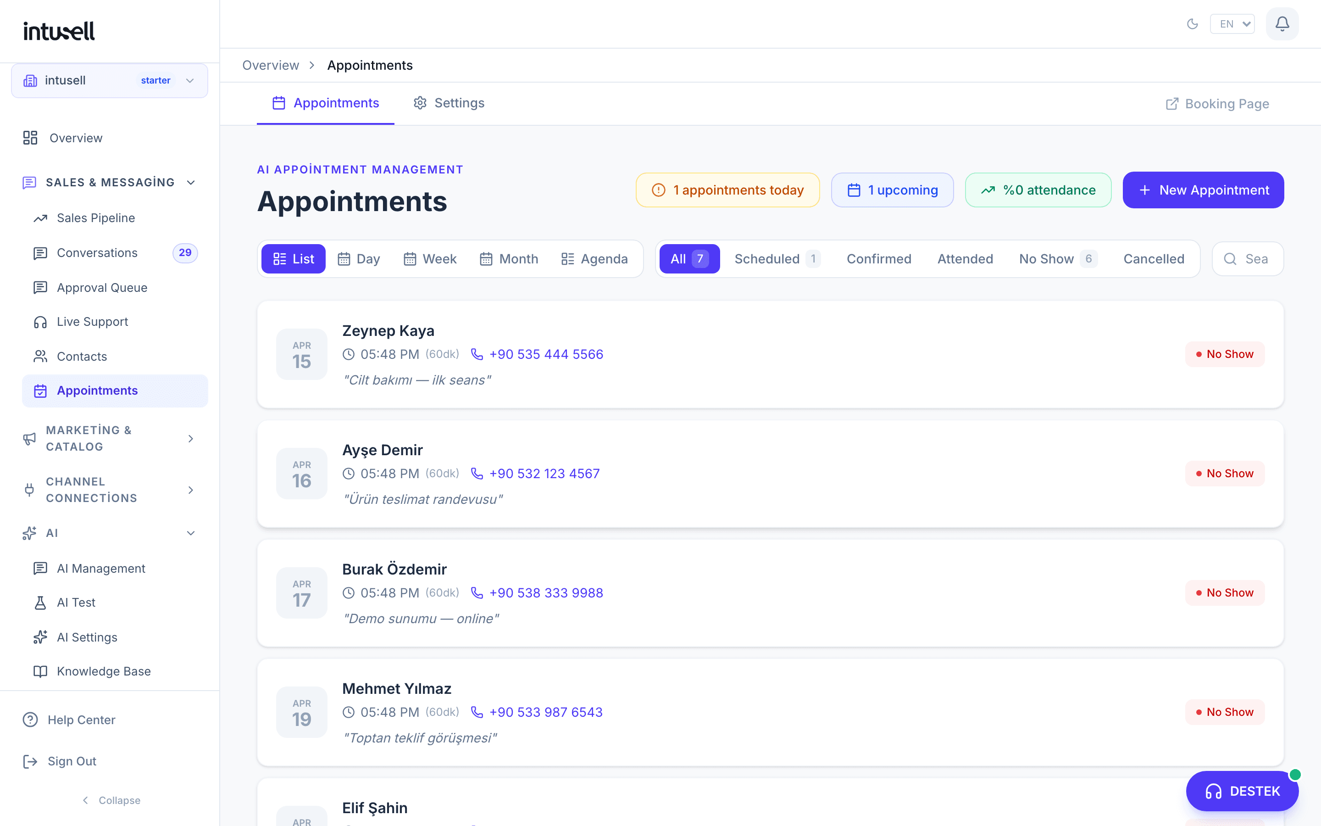Open Ayşe Demir's appointment
This screenshot has height=826, width=1321.
coord(770,474)
